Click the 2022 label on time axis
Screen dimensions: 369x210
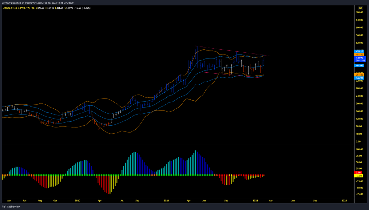[x=255, y=200]
